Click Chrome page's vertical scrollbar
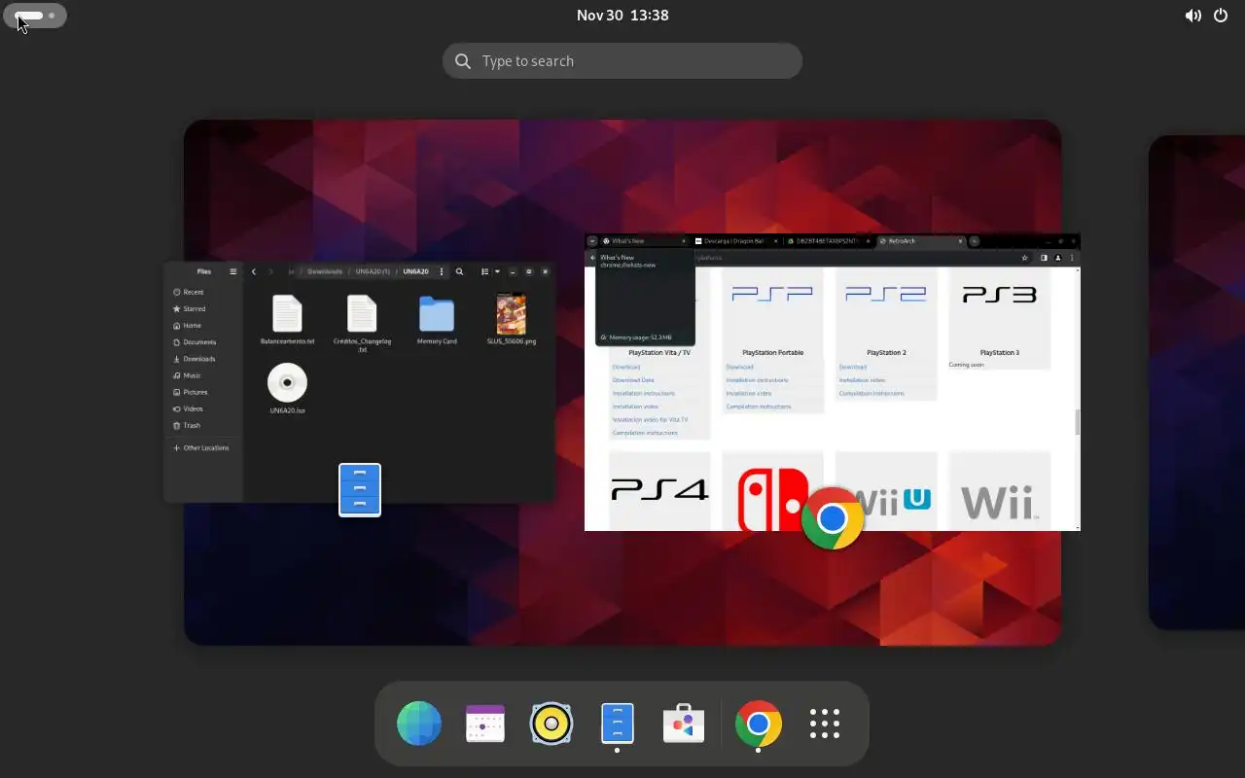 click(x=1077, y=421)
